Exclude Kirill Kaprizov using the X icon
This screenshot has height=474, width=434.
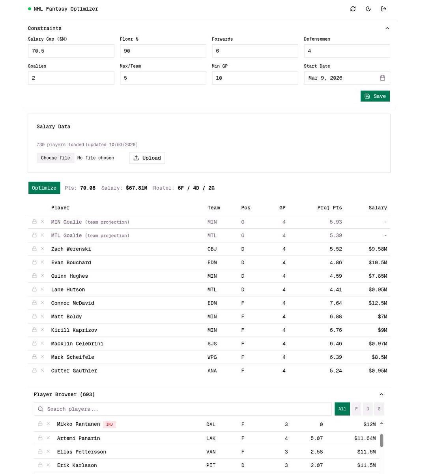pyautogui.click(x=42, y=330)
